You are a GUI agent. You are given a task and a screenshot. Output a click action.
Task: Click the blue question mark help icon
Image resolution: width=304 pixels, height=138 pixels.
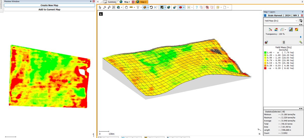197,7
